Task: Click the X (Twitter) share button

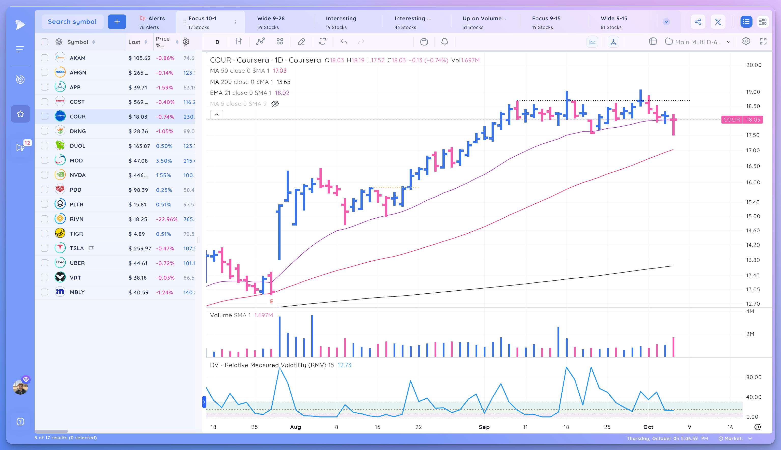Action: 718,22
